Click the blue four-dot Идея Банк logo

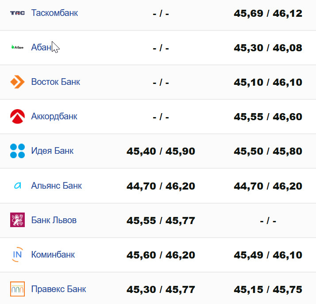point(18,151)
